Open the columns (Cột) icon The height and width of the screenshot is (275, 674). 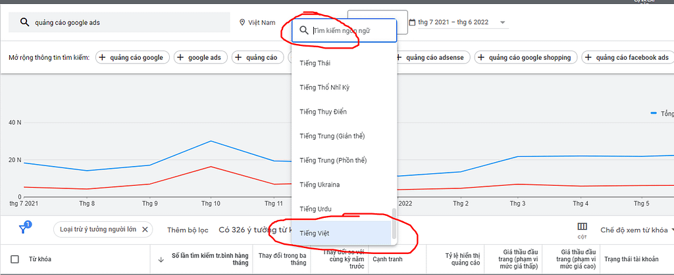(x=582, y=230)
